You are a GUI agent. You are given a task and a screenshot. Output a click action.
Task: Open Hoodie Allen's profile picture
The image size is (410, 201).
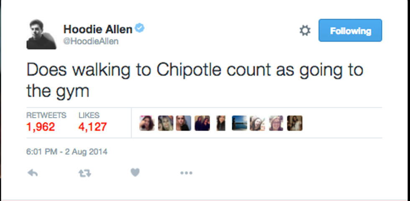[41, 34]
